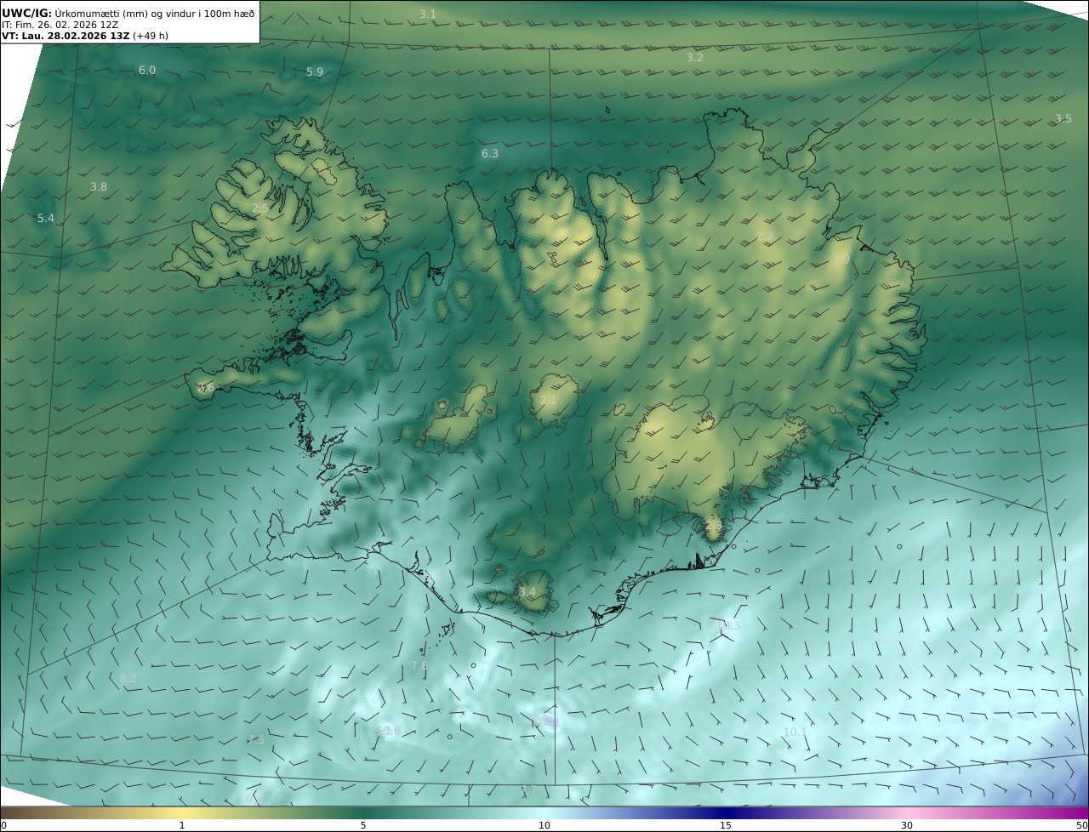The height and width of the screenshot is (832, 1089).
Task: Click the 1 tick on the color scale
Action: (x=182, y=825)
